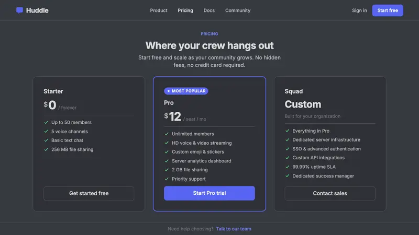Click checkmark beside 5 voice channels

pos(46,132)
